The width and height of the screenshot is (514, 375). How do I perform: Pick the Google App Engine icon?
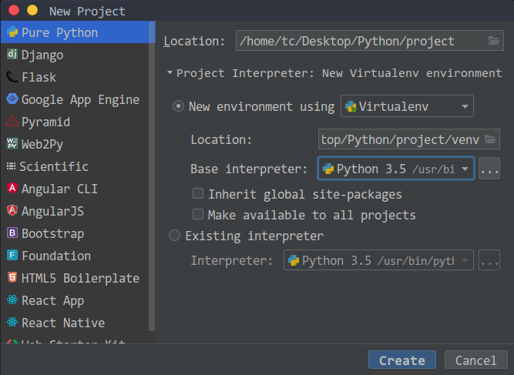12,99
